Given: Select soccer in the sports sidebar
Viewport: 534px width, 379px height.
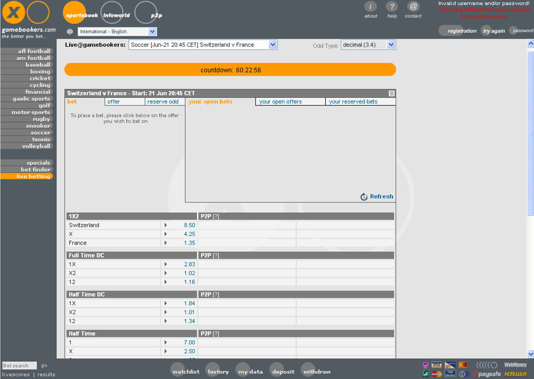Looking at the screenshot, I should click(x=40, y=132).
